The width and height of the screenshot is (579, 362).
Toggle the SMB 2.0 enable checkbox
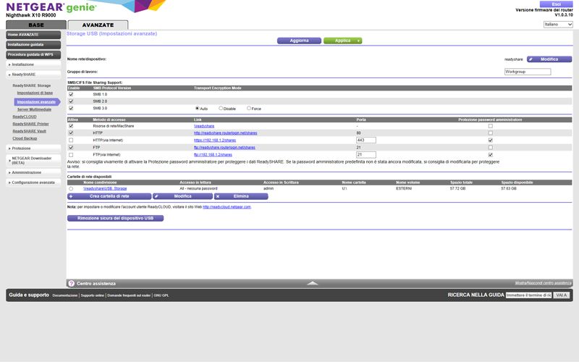(x=71, y=101)
